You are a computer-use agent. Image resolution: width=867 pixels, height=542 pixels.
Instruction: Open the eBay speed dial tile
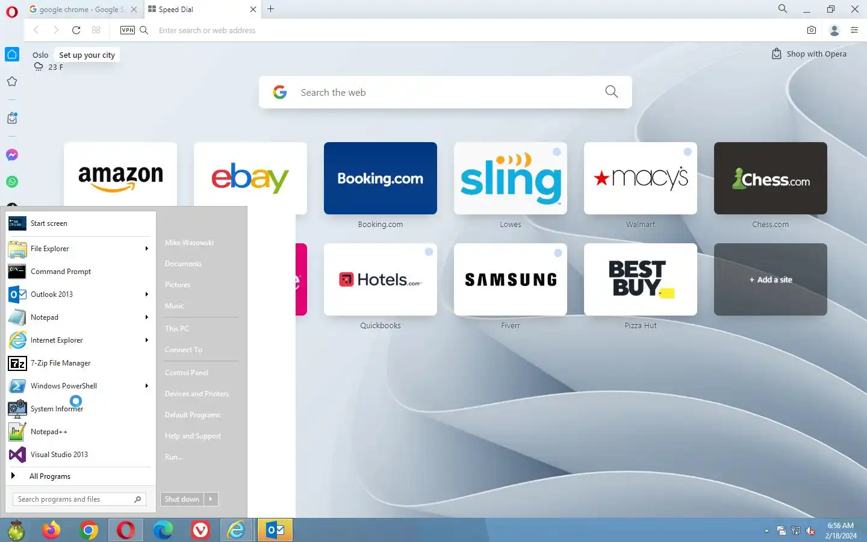(250, 178)
